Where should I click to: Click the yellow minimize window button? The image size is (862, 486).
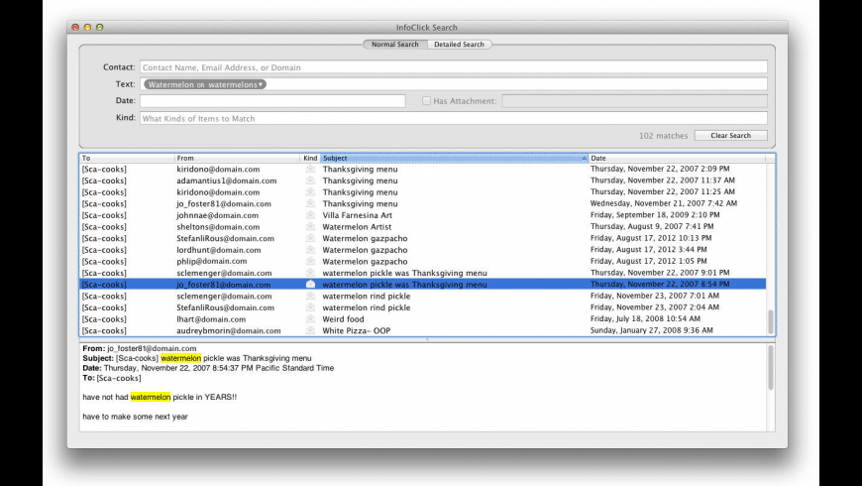click(x=87, y=27)
